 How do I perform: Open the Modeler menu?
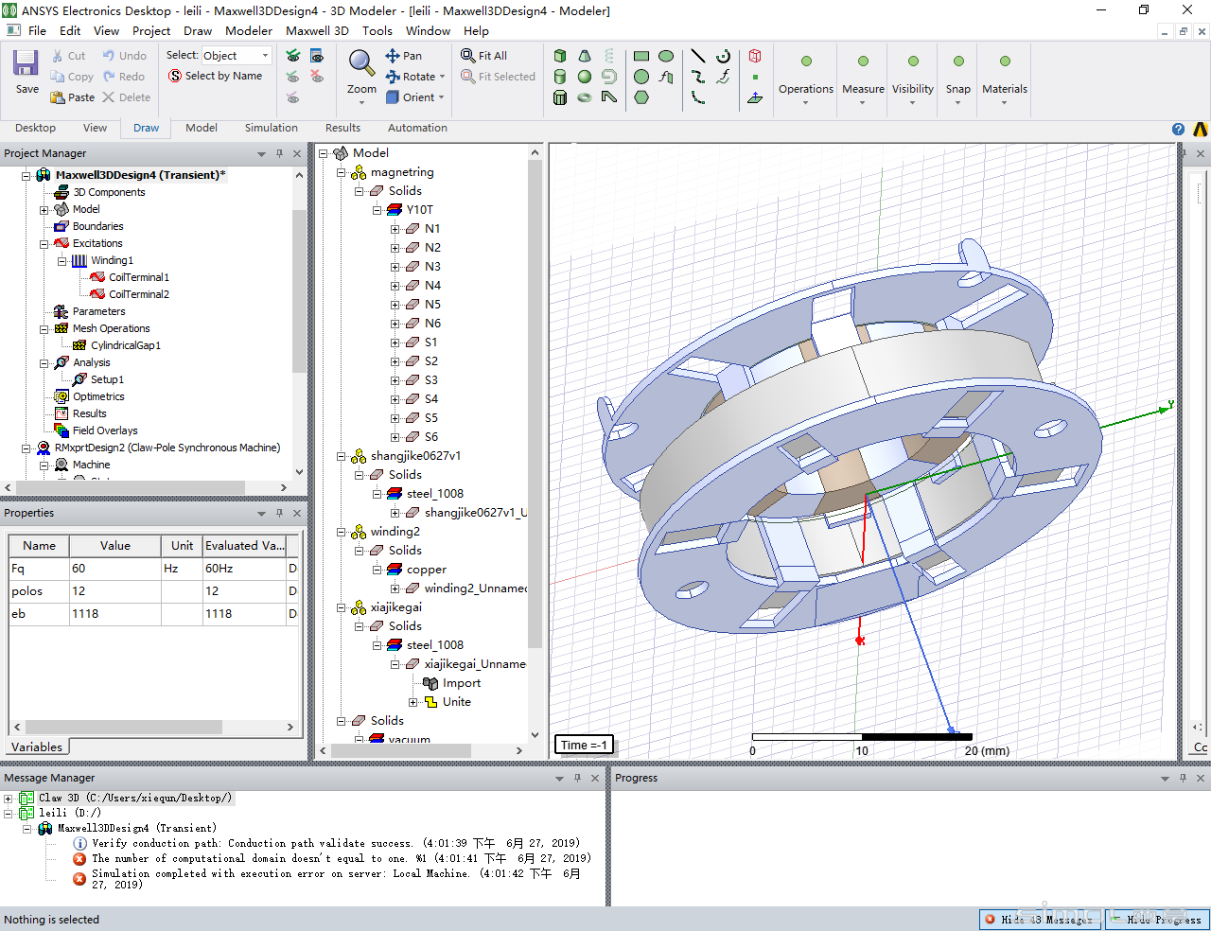coord(249,30)
